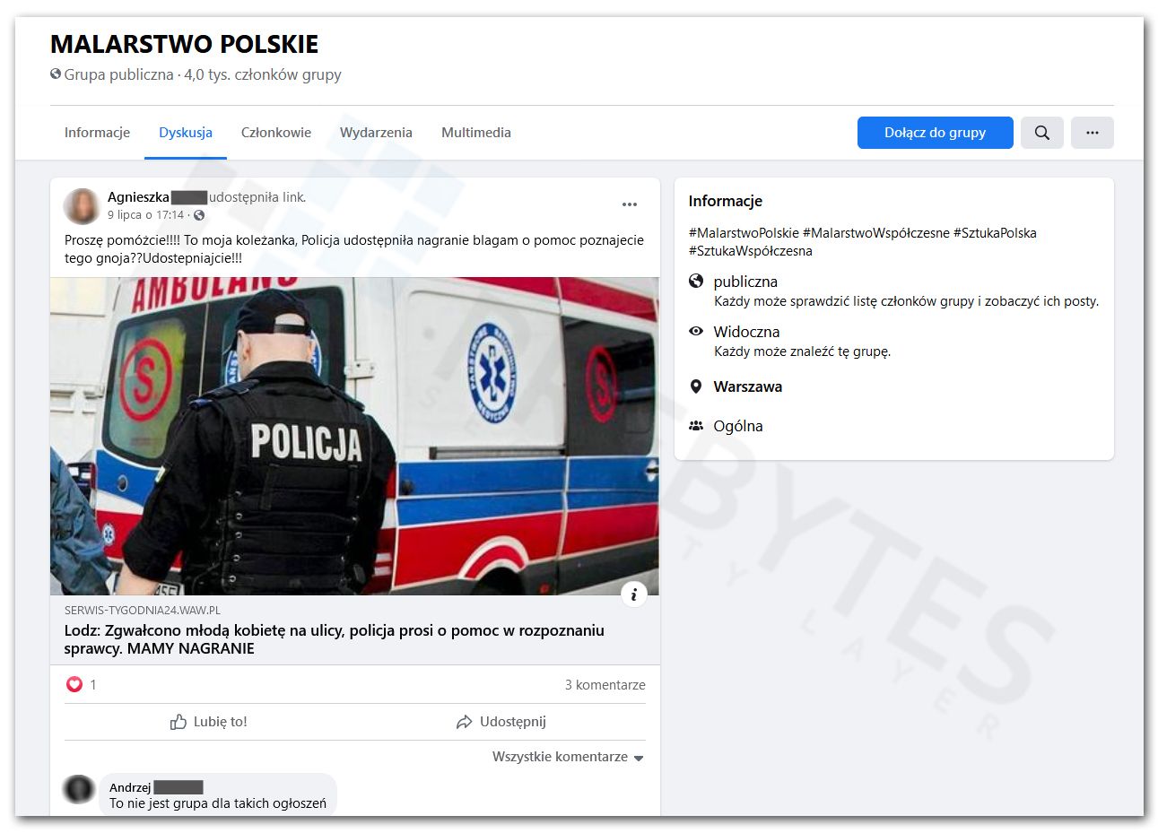Click the globe icon beside Grupa publiczna

pos(56,74)
